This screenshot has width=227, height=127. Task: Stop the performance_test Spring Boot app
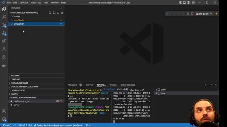click(x=61, y=101)
